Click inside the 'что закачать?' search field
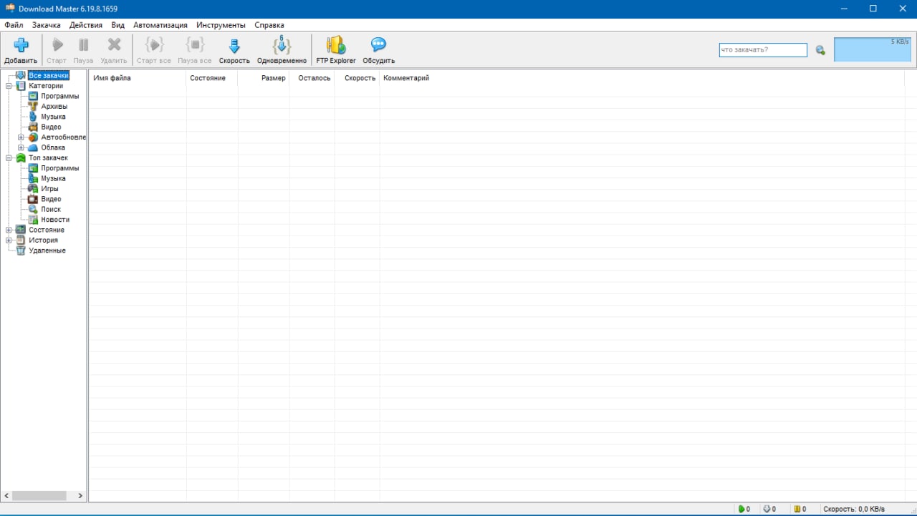This screenshot has width=917, height=516. click(763, 50)
